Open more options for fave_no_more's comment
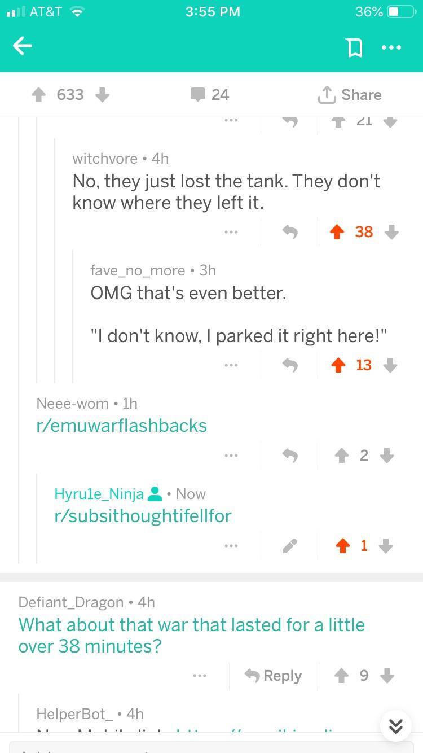Image resolution: width=423 pixels, height=753 pixels. pos(231,365)
